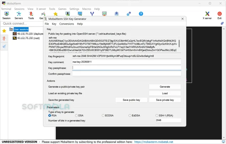Select the star sidebar tab icon
Screen dimensions: 226x144
coord(4,31)
